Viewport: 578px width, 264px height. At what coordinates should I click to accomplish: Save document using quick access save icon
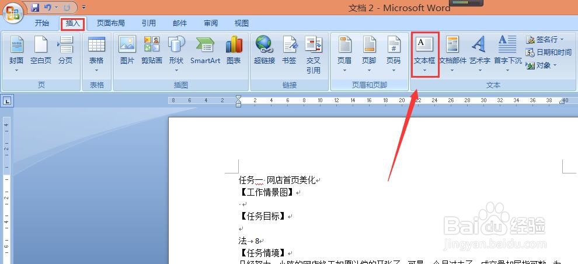[35, 8]
